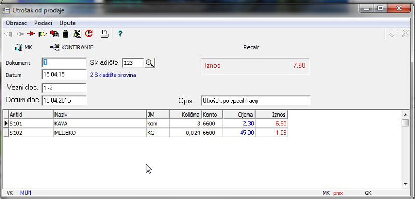Click the MK button
This screenshot has width=415, height=199.
[24, 48]
